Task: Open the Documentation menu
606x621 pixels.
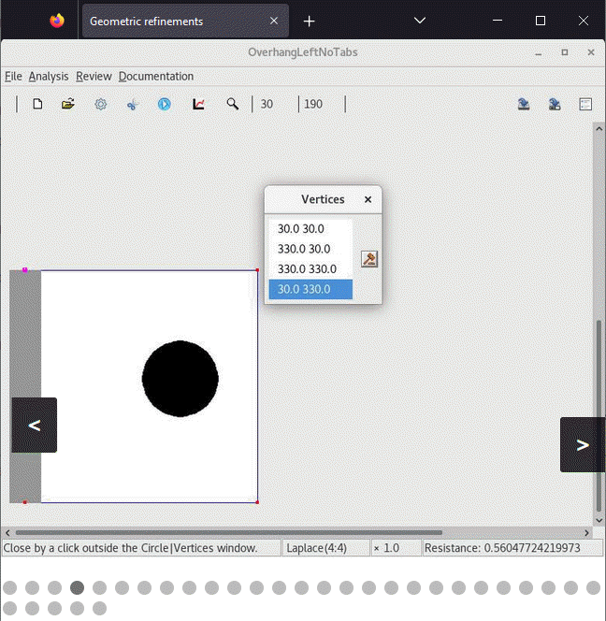Action: 156,77
